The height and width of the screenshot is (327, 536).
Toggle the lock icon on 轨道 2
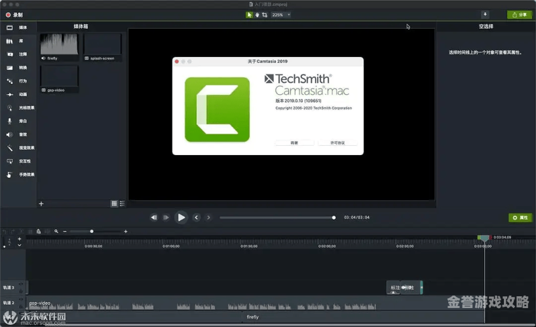pyautogui.click(x=21, y=306)
